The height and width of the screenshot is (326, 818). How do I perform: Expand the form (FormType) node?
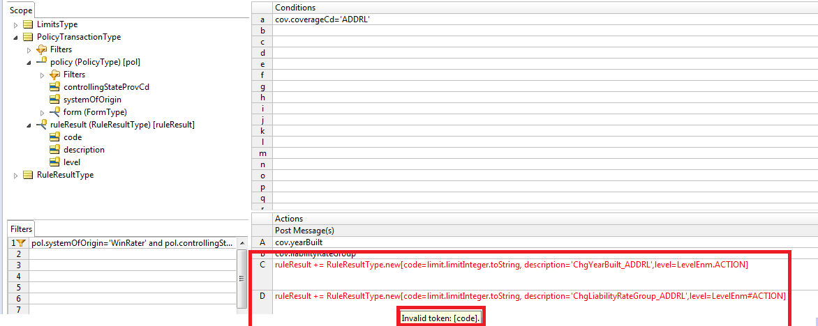(x=43, y=112)
